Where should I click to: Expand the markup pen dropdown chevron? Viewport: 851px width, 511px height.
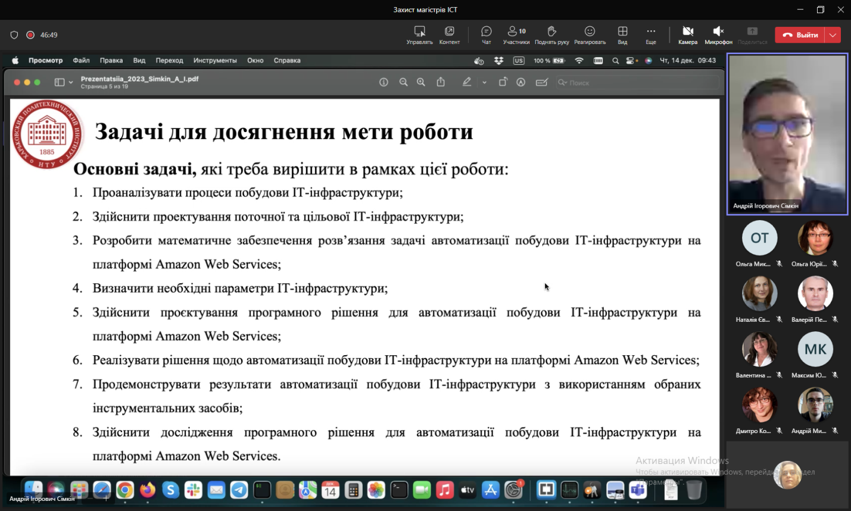(484, 83)
